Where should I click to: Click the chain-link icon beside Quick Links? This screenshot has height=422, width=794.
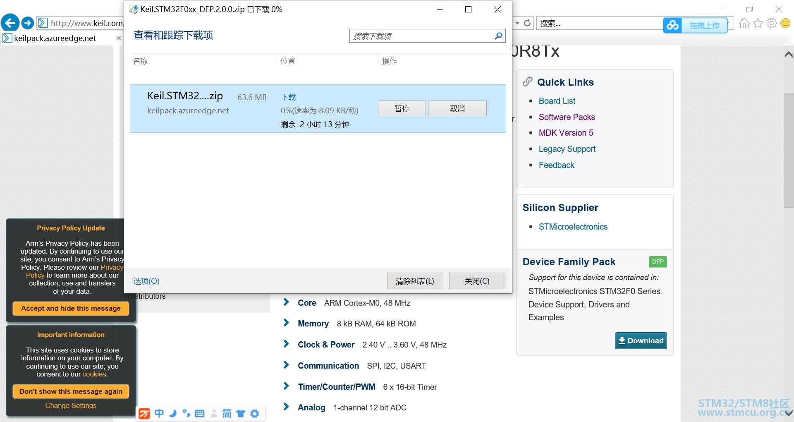point(527,82)
